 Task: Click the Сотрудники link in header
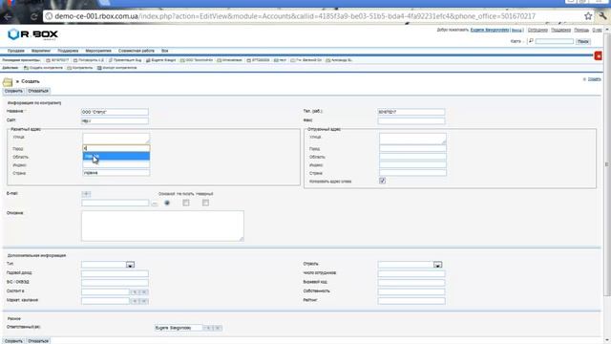(537, 30)
